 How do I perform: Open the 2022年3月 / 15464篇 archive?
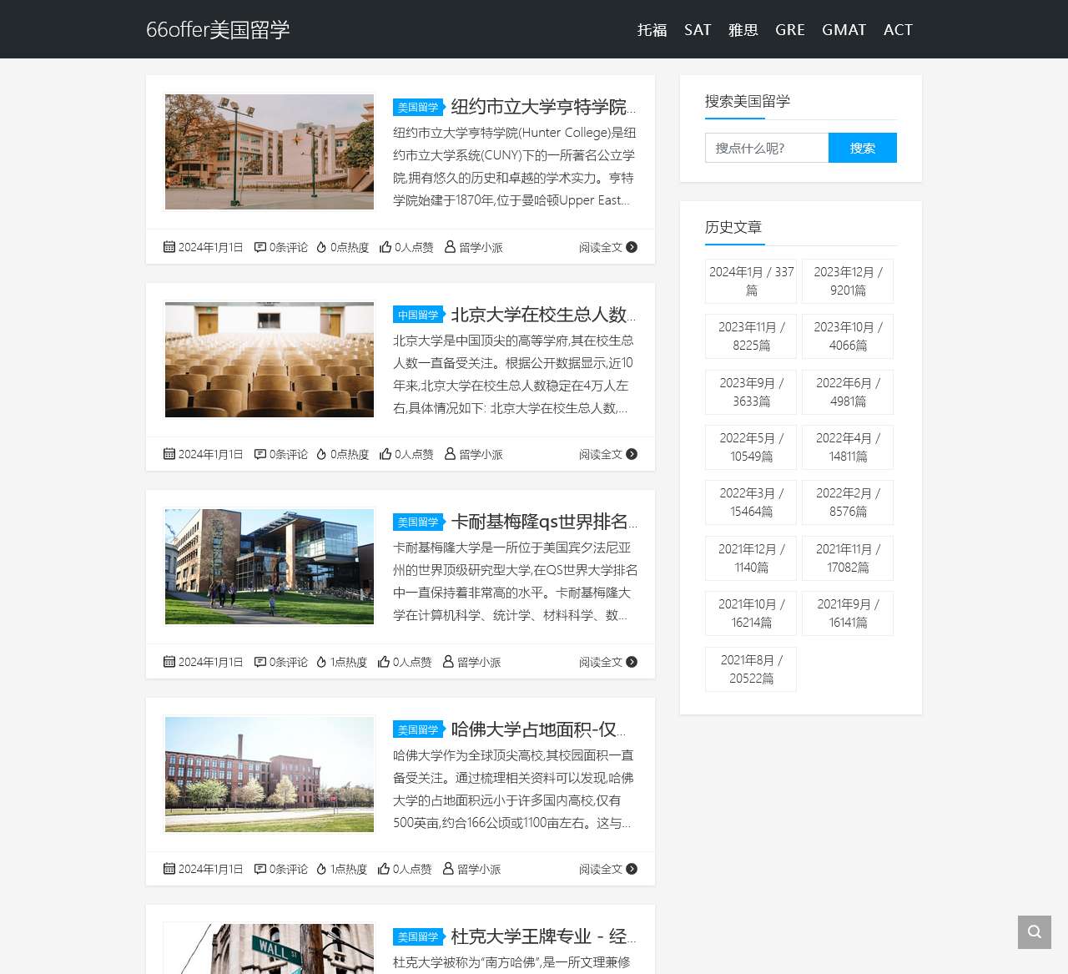(751, 502)
